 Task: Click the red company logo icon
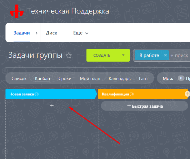[17, 11]
